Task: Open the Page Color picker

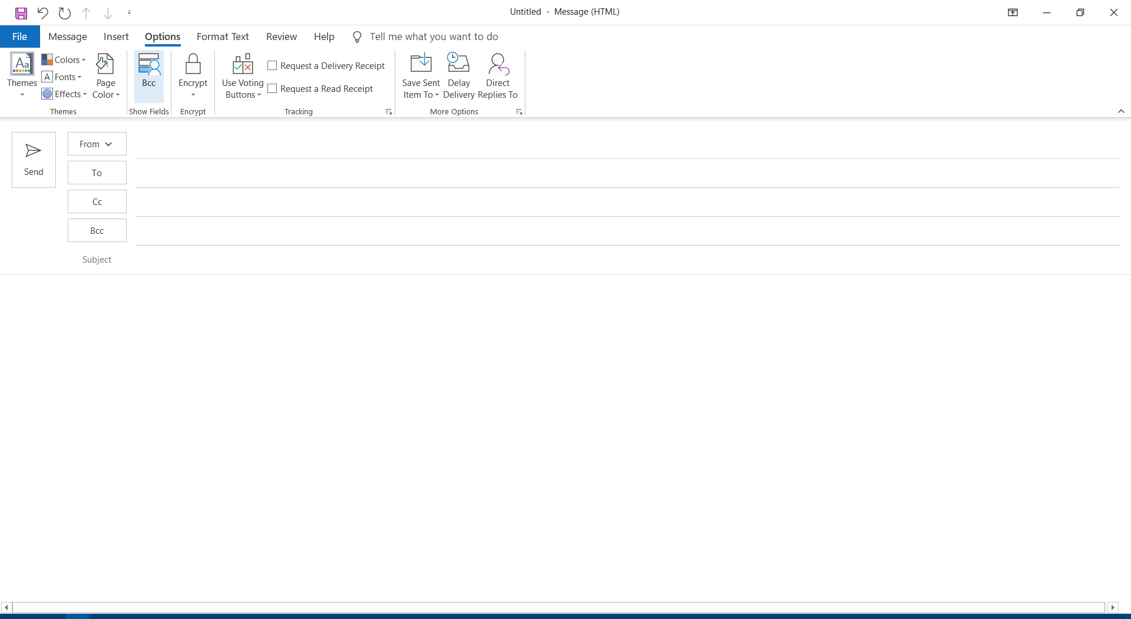Action: [106, 75]
